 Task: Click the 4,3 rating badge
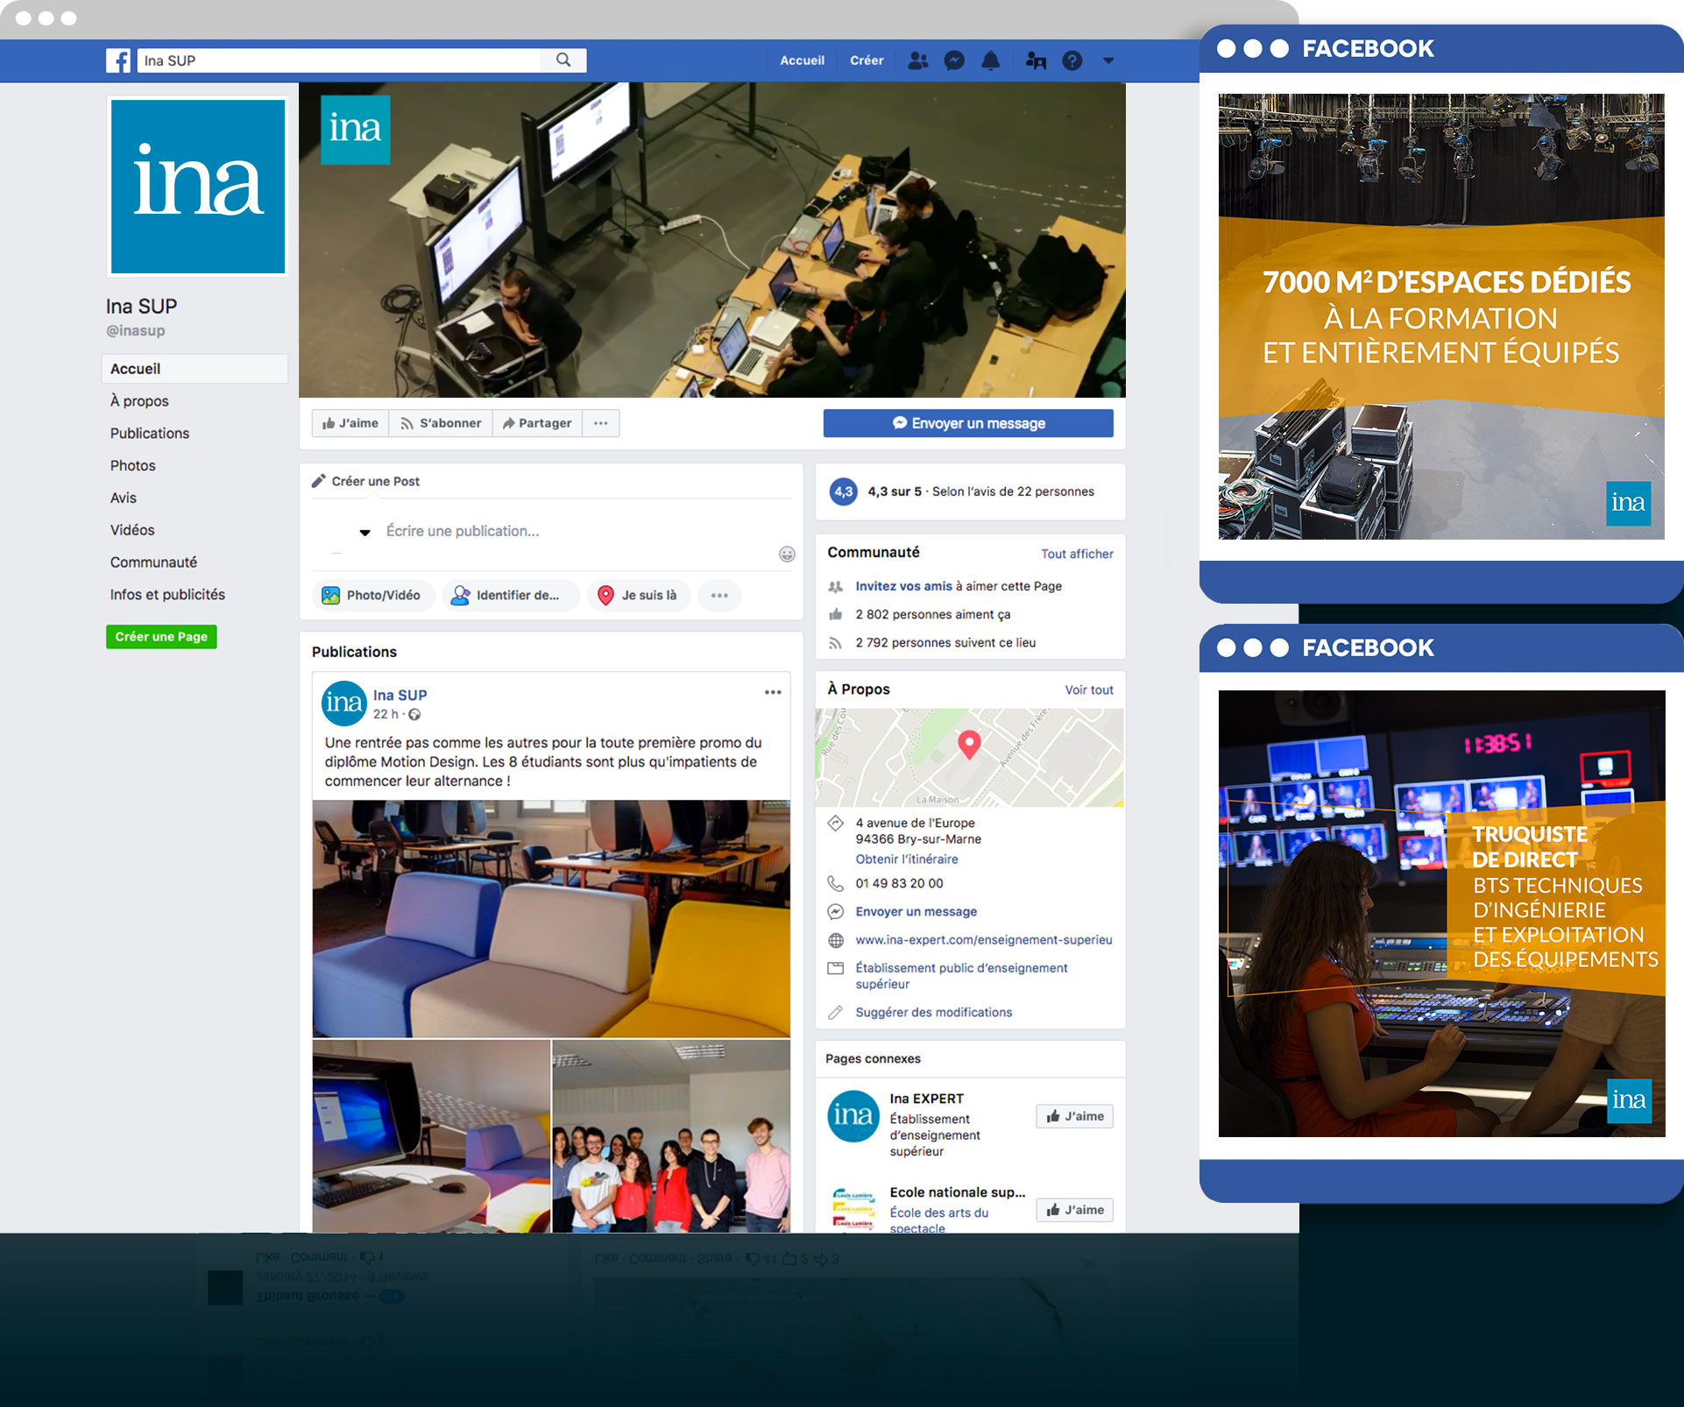coord(844,491)
